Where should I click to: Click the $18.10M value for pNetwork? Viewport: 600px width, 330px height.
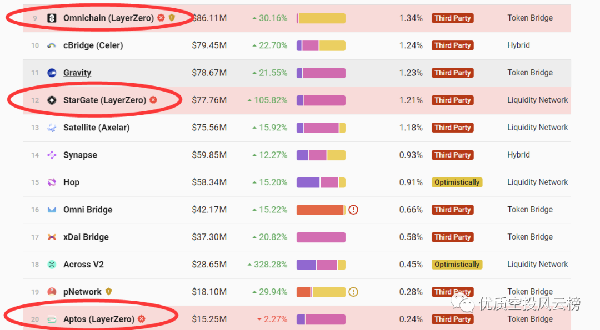pyautogui.click(x=209, y=292)
